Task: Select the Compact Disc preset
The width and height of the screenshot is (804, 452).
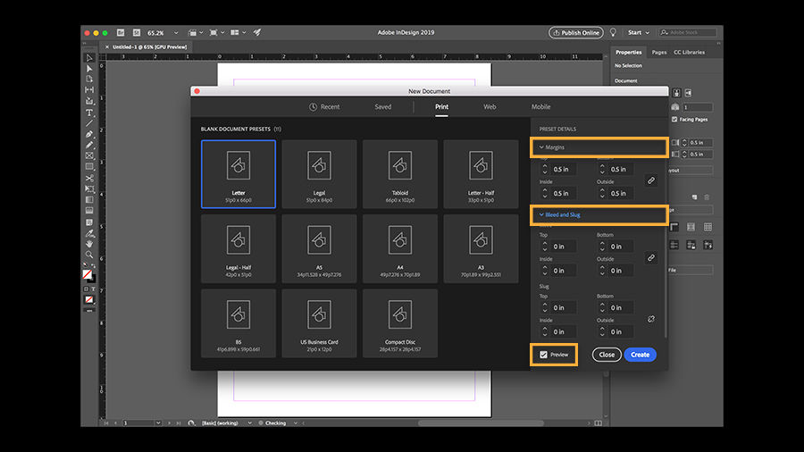Action: click(400, 323)
